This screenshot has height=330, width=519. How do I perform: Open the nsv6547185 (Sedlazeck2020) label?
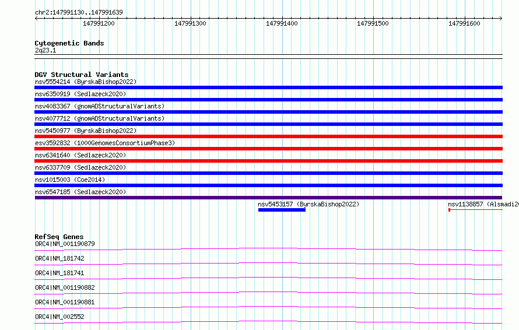tap(80, 192)
